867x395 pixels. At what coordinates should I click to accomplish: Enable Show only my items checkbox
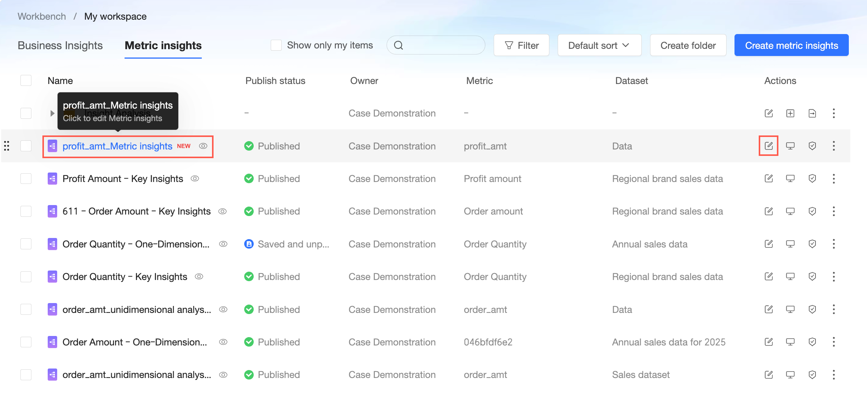pyautogui.click(x=276, y=45)
